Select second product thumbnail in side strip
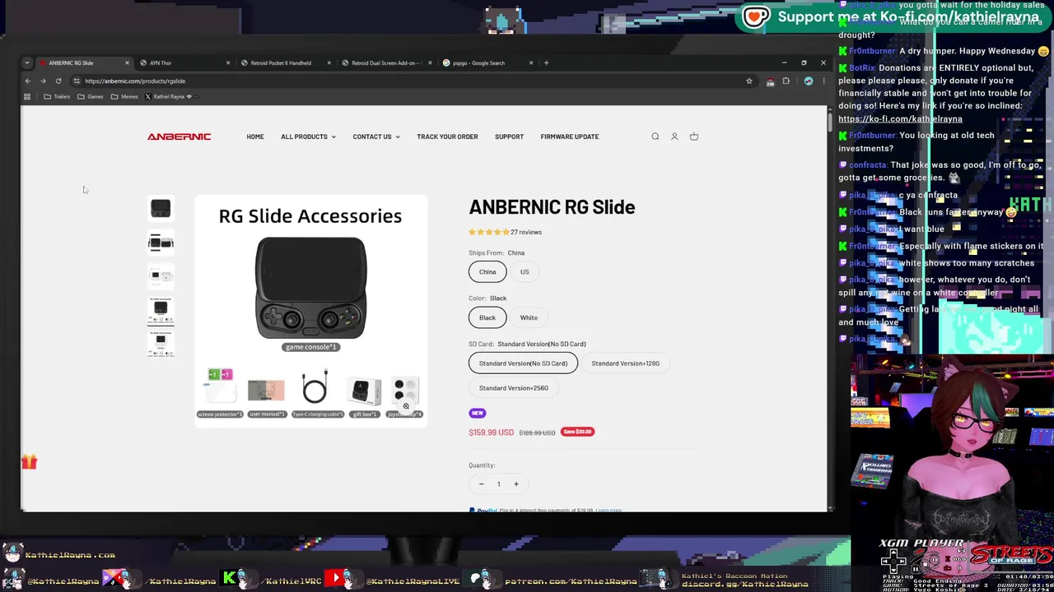 point(161,243)
